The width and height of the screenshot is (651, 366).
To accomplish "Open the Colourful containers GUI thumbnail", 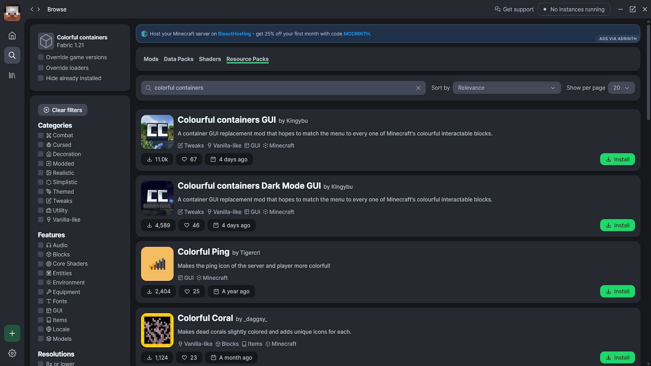I will [157, 132].
